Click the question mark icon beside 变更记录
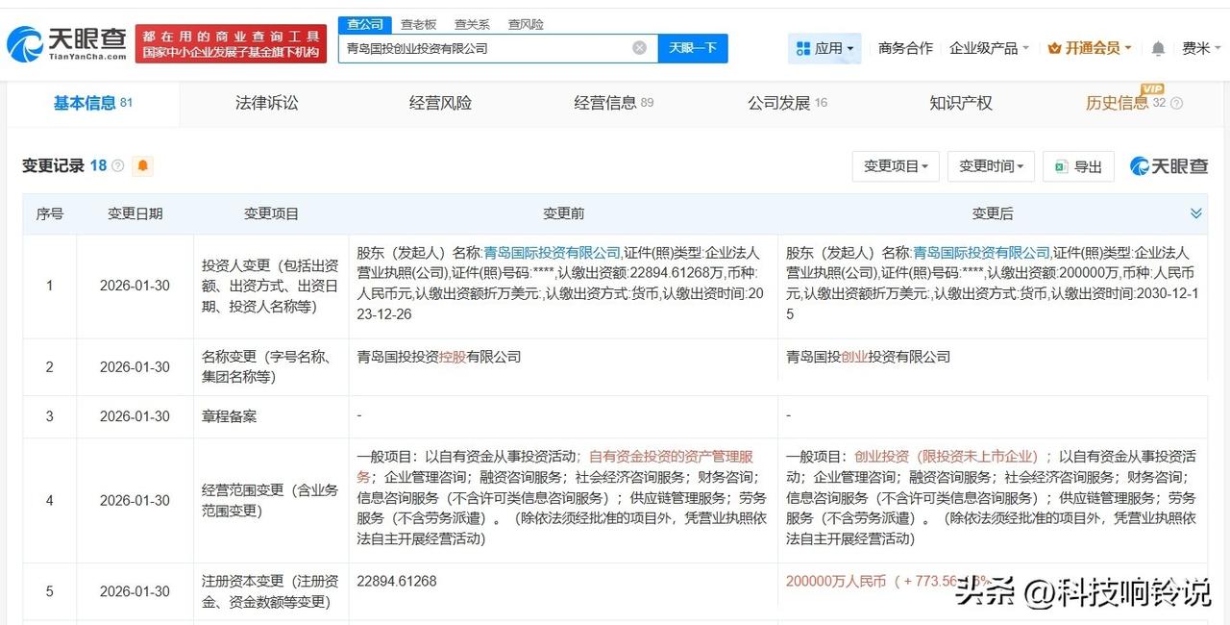This screenshot has width=1230, height=625. pyautogui.click(x=116, y=165)
